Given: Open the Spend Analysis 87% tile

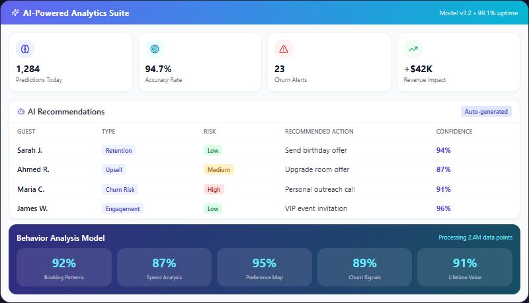Looking at the screenshot, I should click(164, 267).
